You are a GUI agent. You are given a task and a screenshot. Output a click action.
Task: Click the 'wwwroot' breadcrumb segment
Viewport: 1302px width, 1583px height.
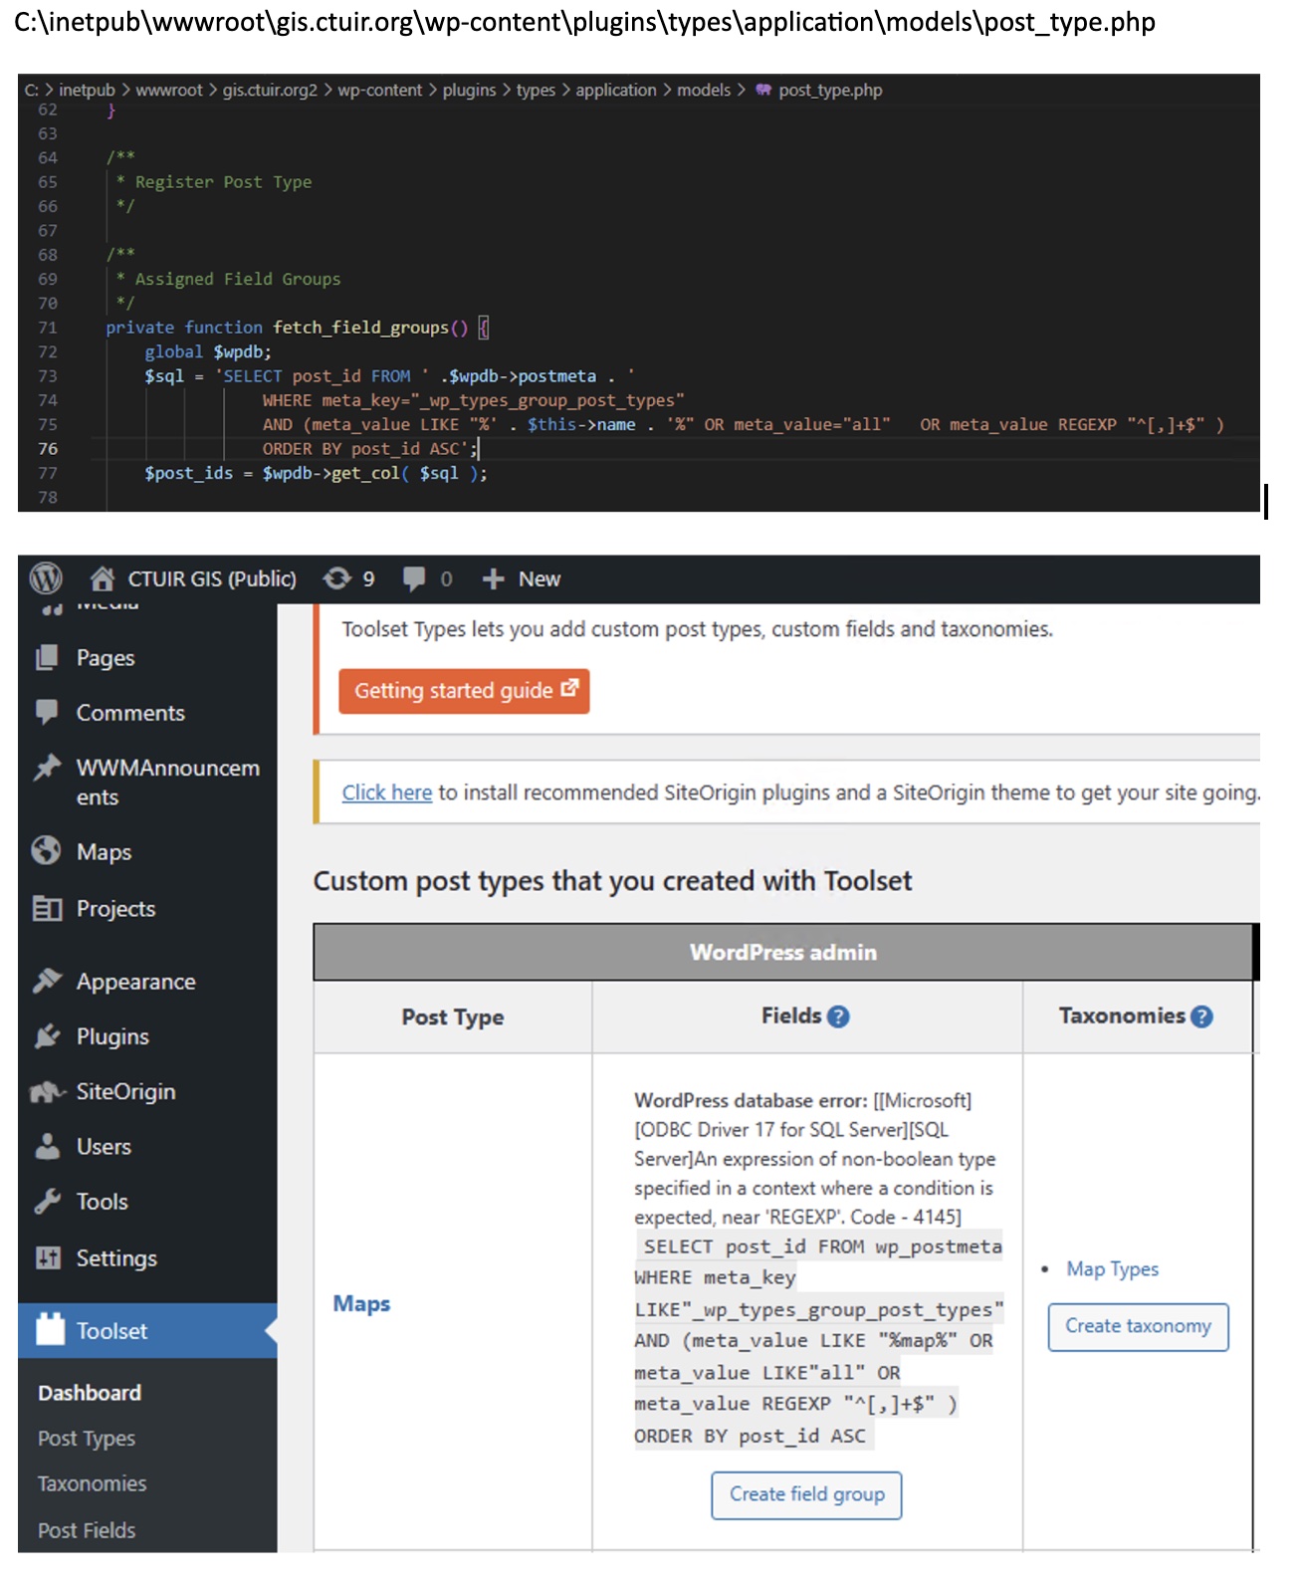click(169, 90)
